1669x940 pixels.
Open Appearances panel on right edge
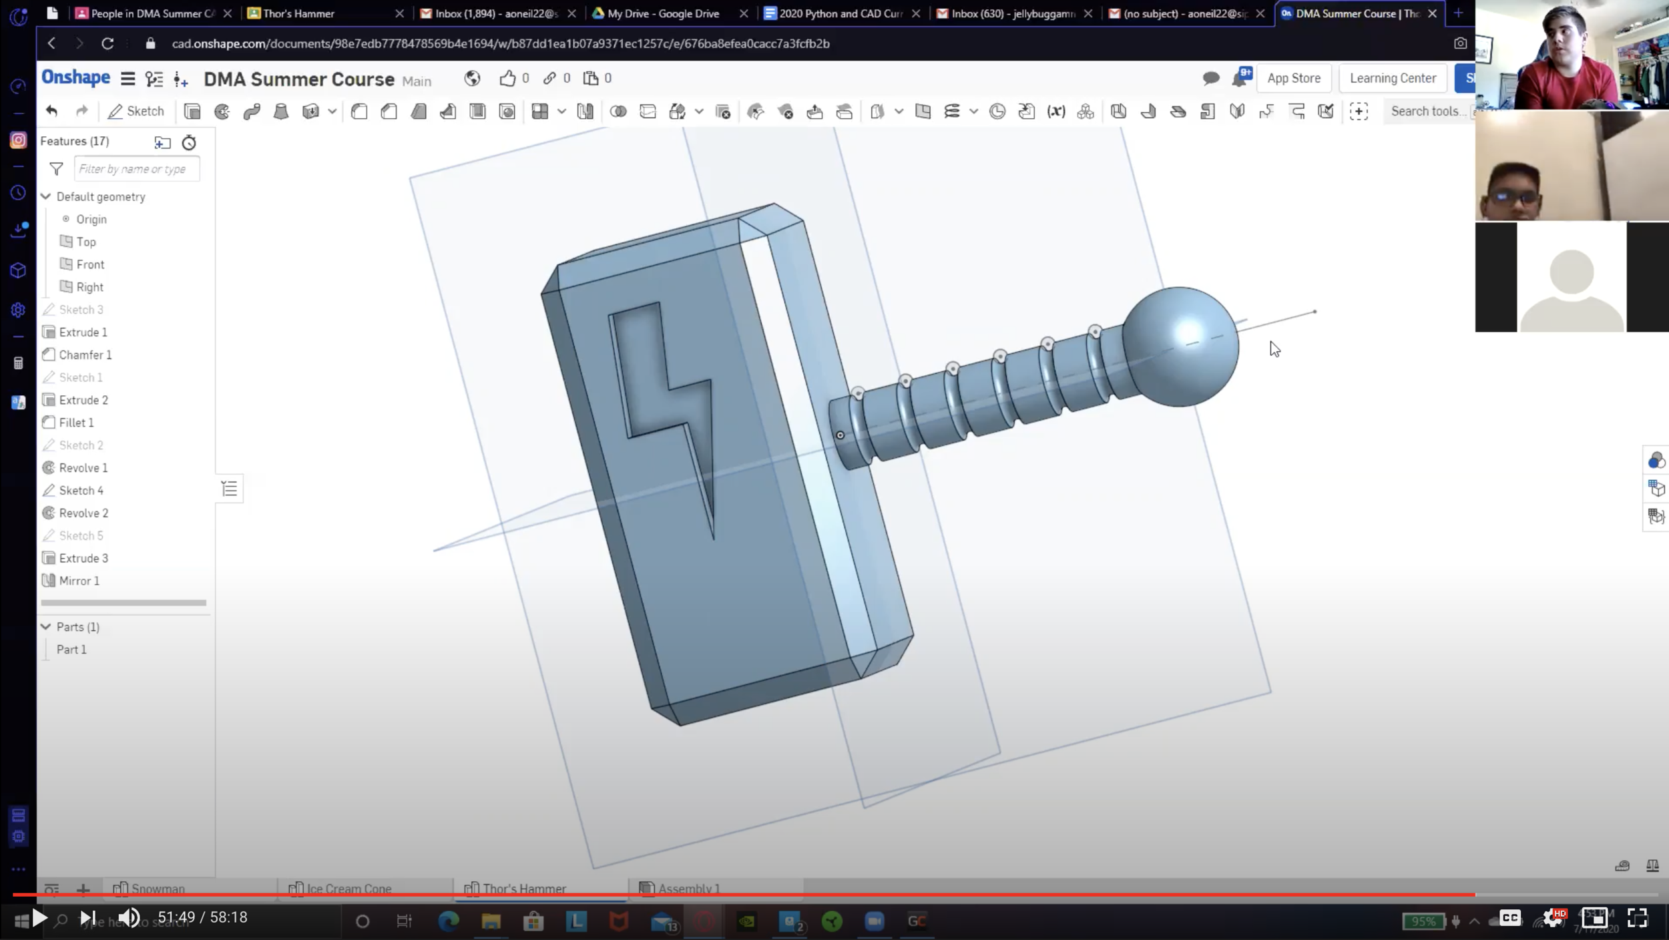[x=1656, y=461]
